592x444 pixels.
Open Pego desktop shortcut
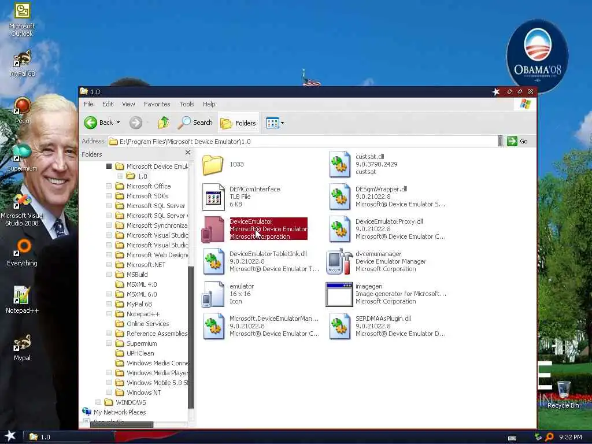pos(22,110)
